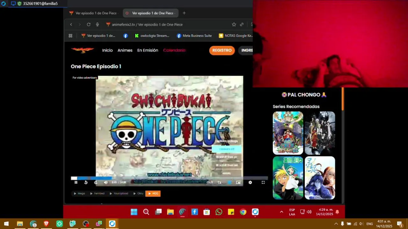This screenshot has width=408, height=229.
Task: Open the browser apps grid icon
Action: tap(70, 36)
